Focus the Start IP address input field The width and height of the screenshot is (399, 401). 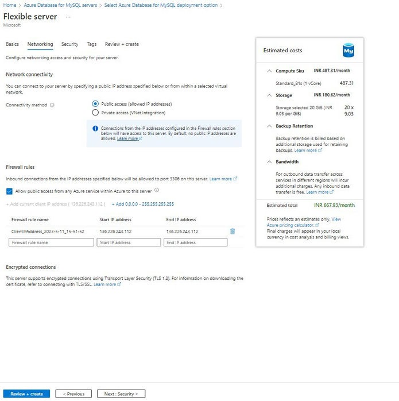(x=129, y=242)
